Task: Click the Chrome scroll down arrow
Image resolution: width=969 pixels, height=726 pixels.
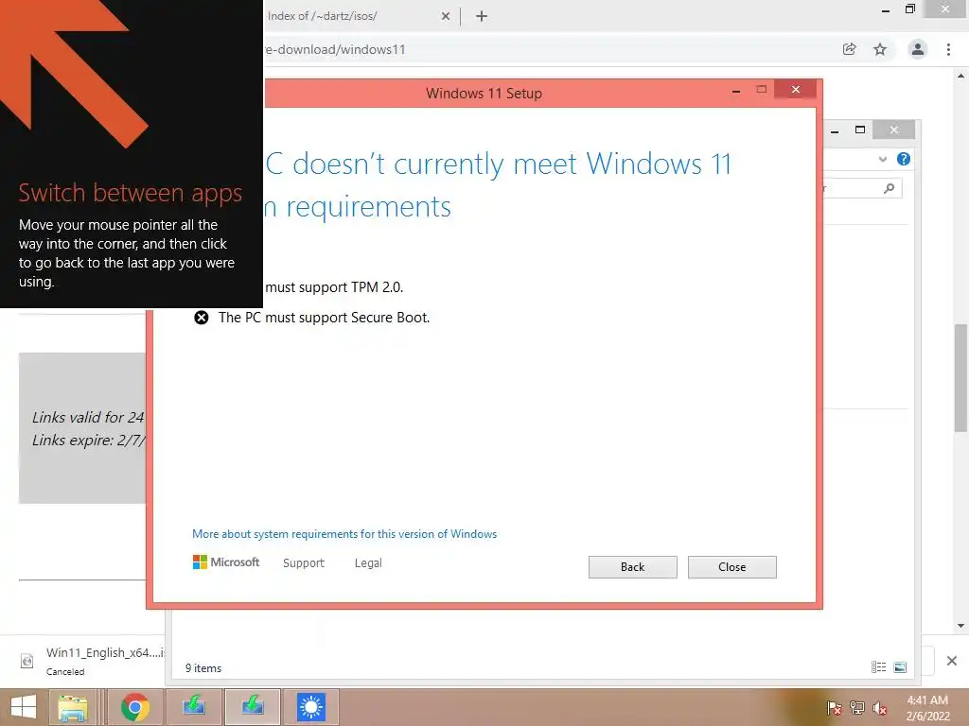Action: 961,626
